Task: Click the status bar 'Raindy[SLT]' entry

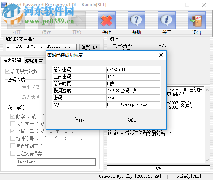Action: 189,176
